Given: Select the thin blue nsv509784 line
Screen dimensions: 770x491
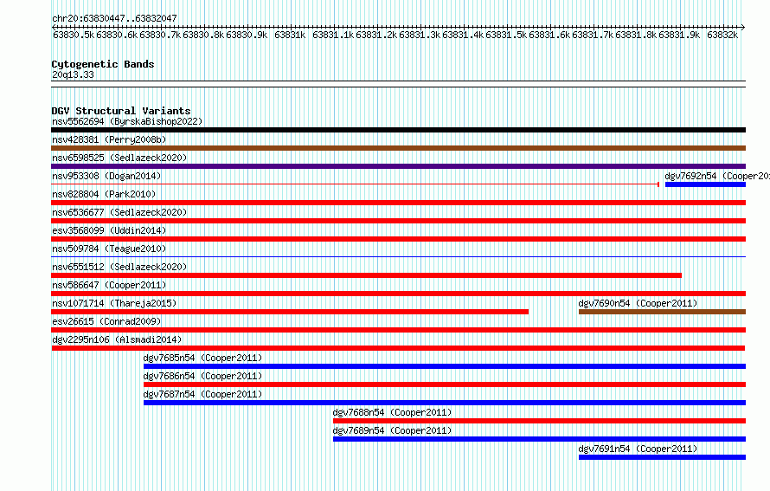Looking at the screenshot, I should tap(398, 257).
